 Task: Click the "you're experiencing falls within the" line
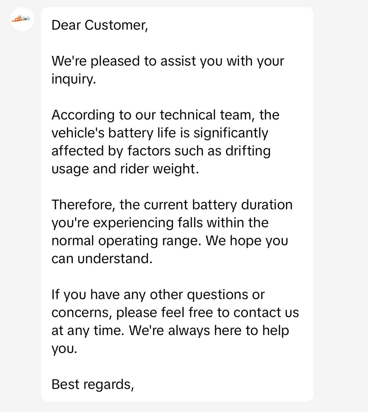coord(160,222)
